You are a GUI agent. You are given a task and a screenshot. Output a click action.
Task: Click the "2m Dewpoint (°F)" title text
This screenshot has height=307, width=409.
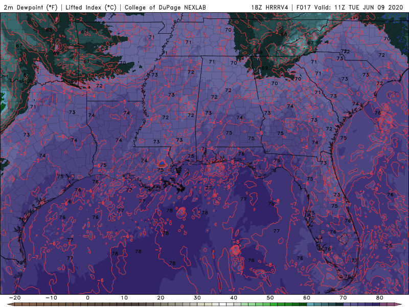coord(31,7)
